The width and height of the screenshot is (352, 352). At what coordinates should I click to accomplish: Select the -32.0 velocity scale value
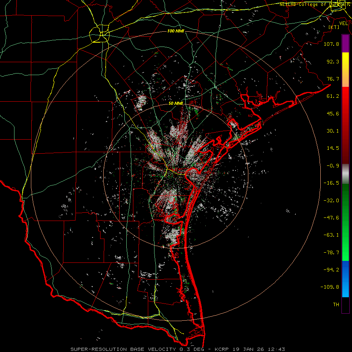point(331,201)
